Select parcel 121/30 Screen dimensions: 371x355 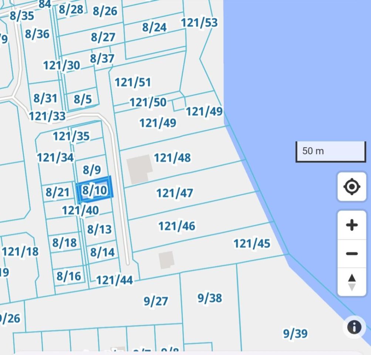(61, 65)
